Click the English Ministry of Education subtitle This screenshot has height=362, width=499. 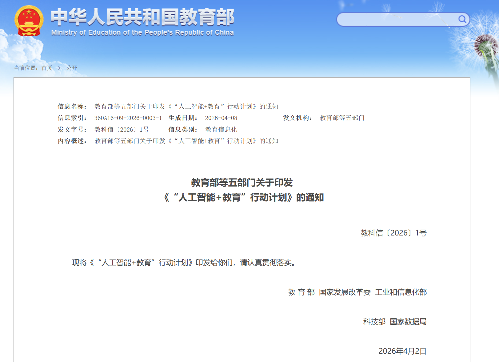point(142,33)
